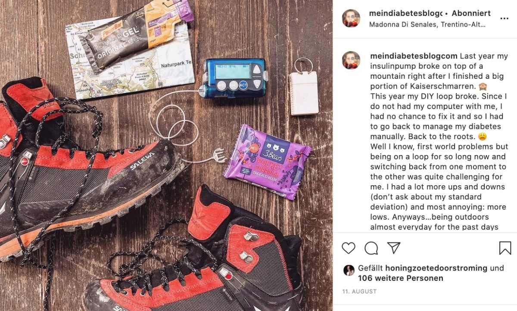Click the blue insulin pump in the photo
The height and width of the screenshot is (311, 517).
(234, 78)
